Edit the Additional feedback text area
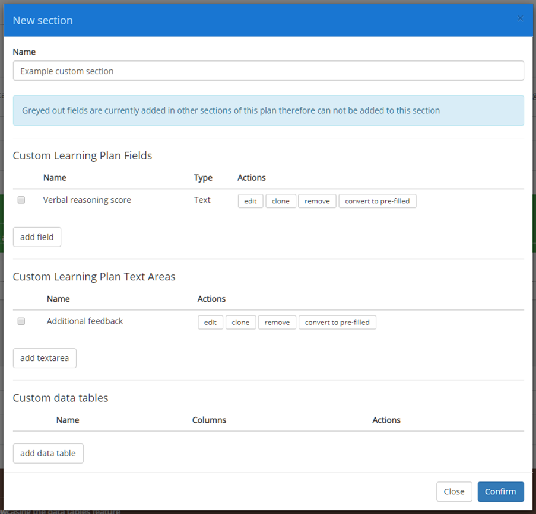 coord(210,322)
